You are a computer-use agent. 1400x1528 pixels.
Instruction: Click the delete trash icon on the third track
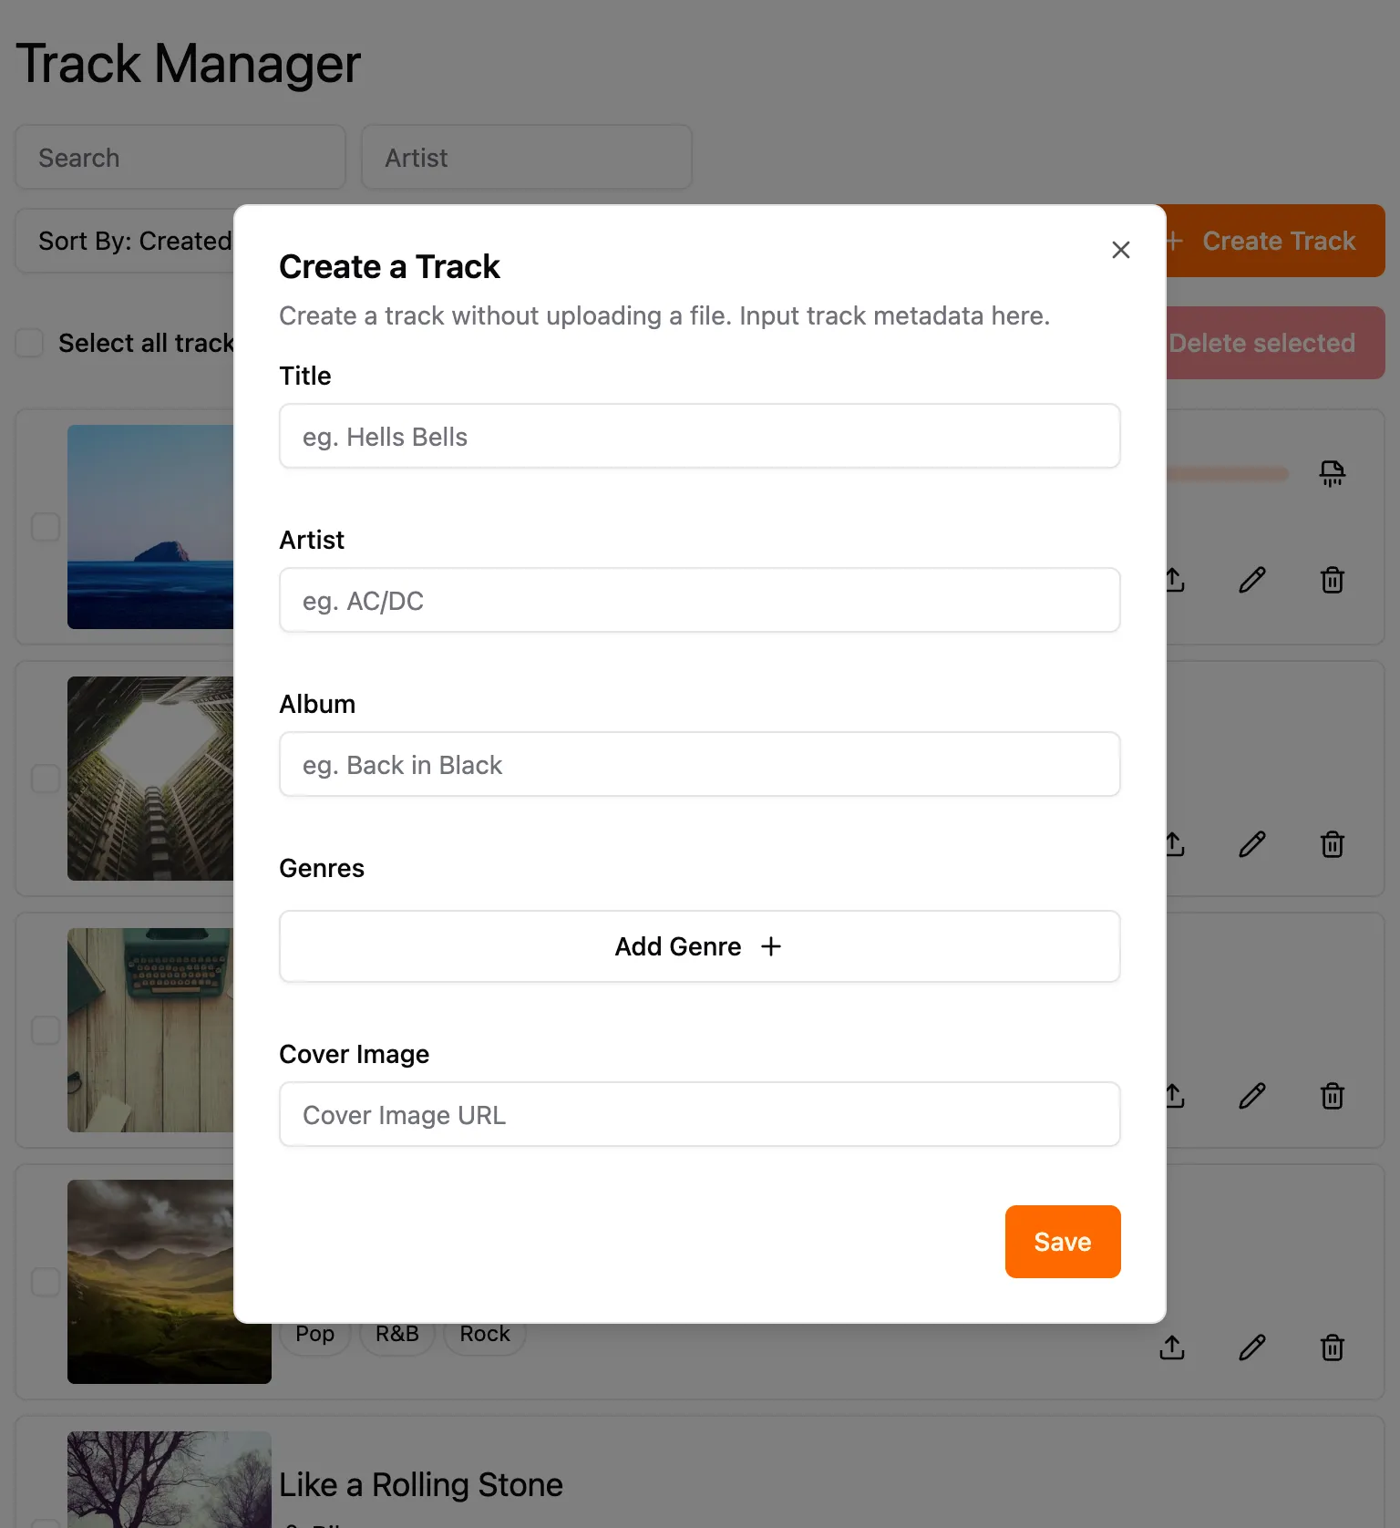(x=1333, y=1096)
